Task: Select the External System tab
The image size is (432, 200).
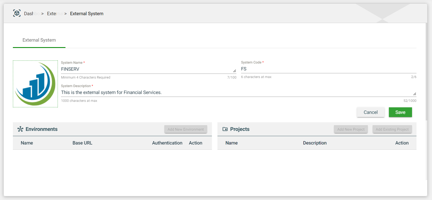Action: pos(39,40)
